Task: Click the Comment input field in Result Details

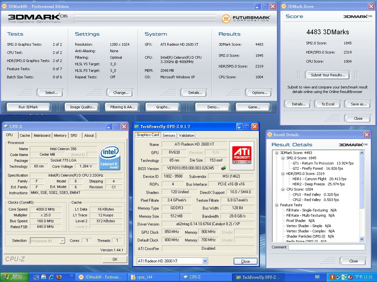Action: [x=327, y=247]
